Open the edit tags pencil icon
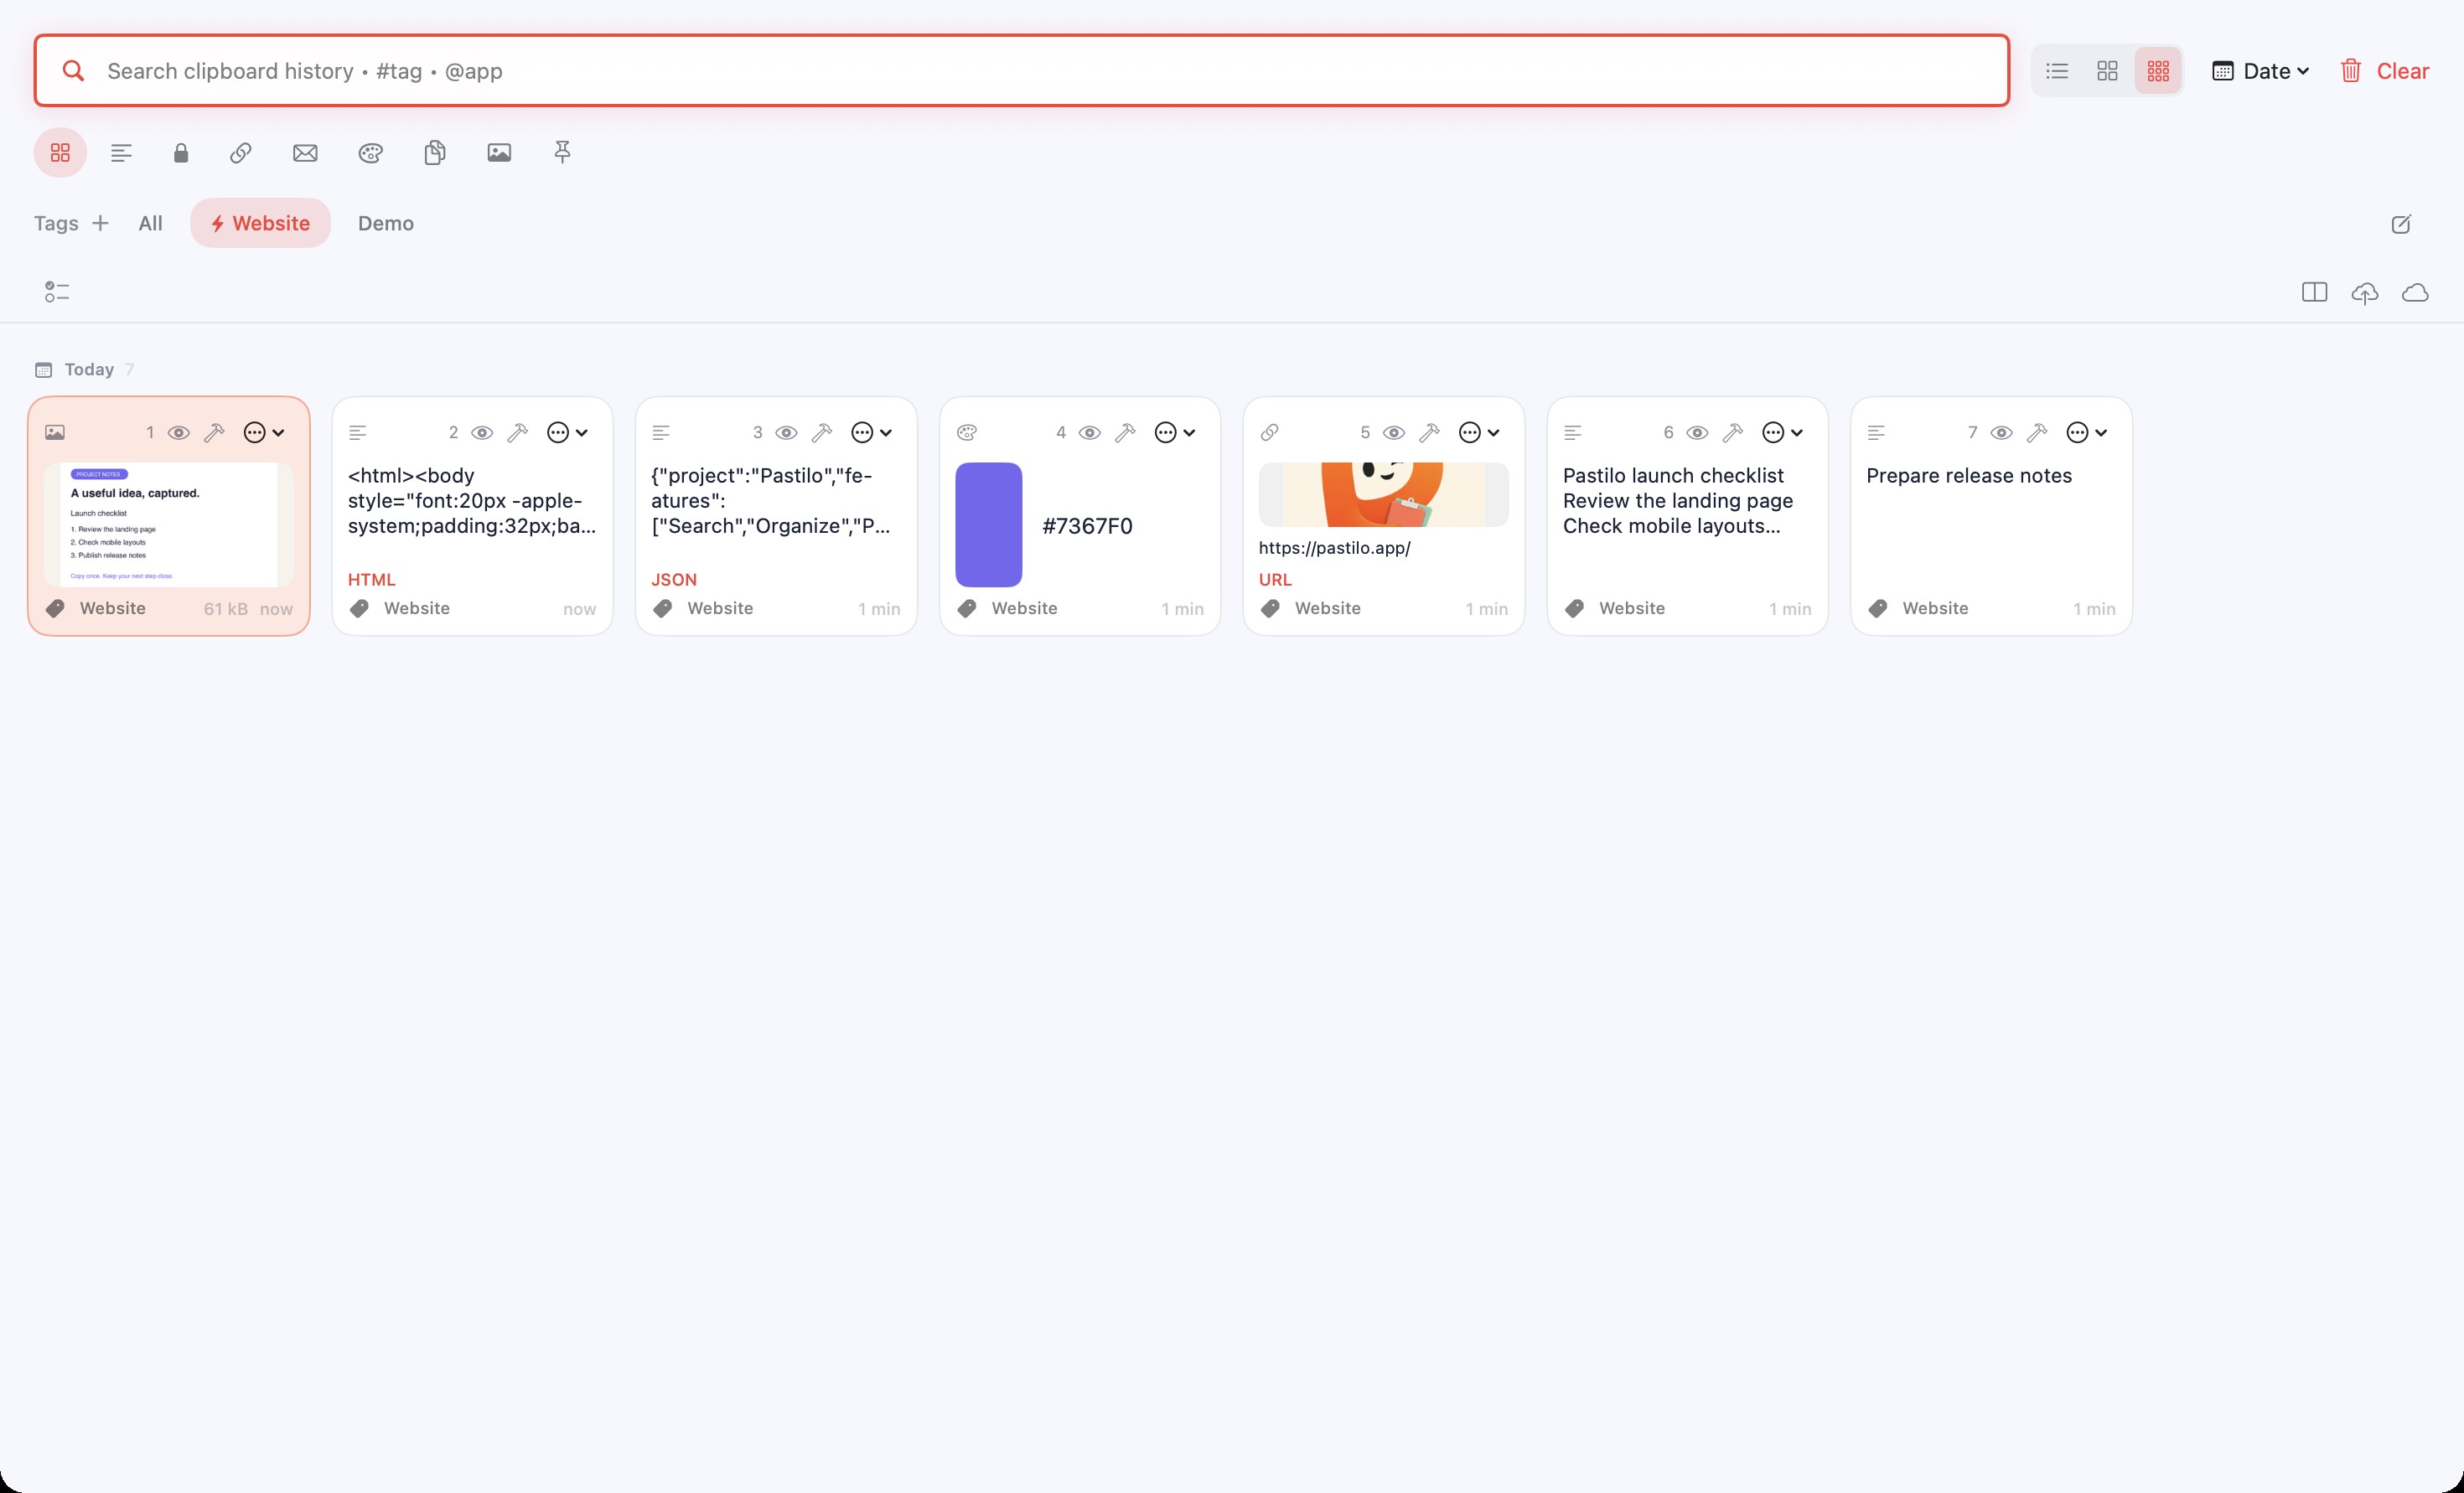This screenshot has height=1493, width=2464. click(x=2401, y=224)
